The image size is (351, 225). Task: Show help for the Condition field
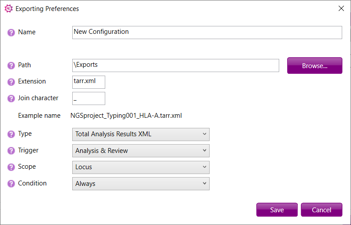pos(11,184)
